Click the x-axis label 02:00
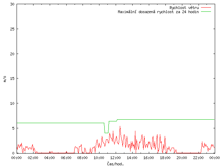Viewport: 221px width, 166px height. 33,158
